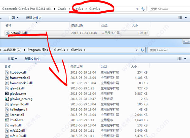190x138 pixels.
Task: Go to Program Files breadcrumb
Action: (x=38, y=50)
